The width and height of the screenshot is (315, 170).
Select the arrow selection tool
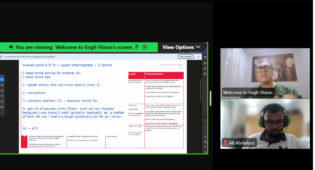[x=2, y=79]
